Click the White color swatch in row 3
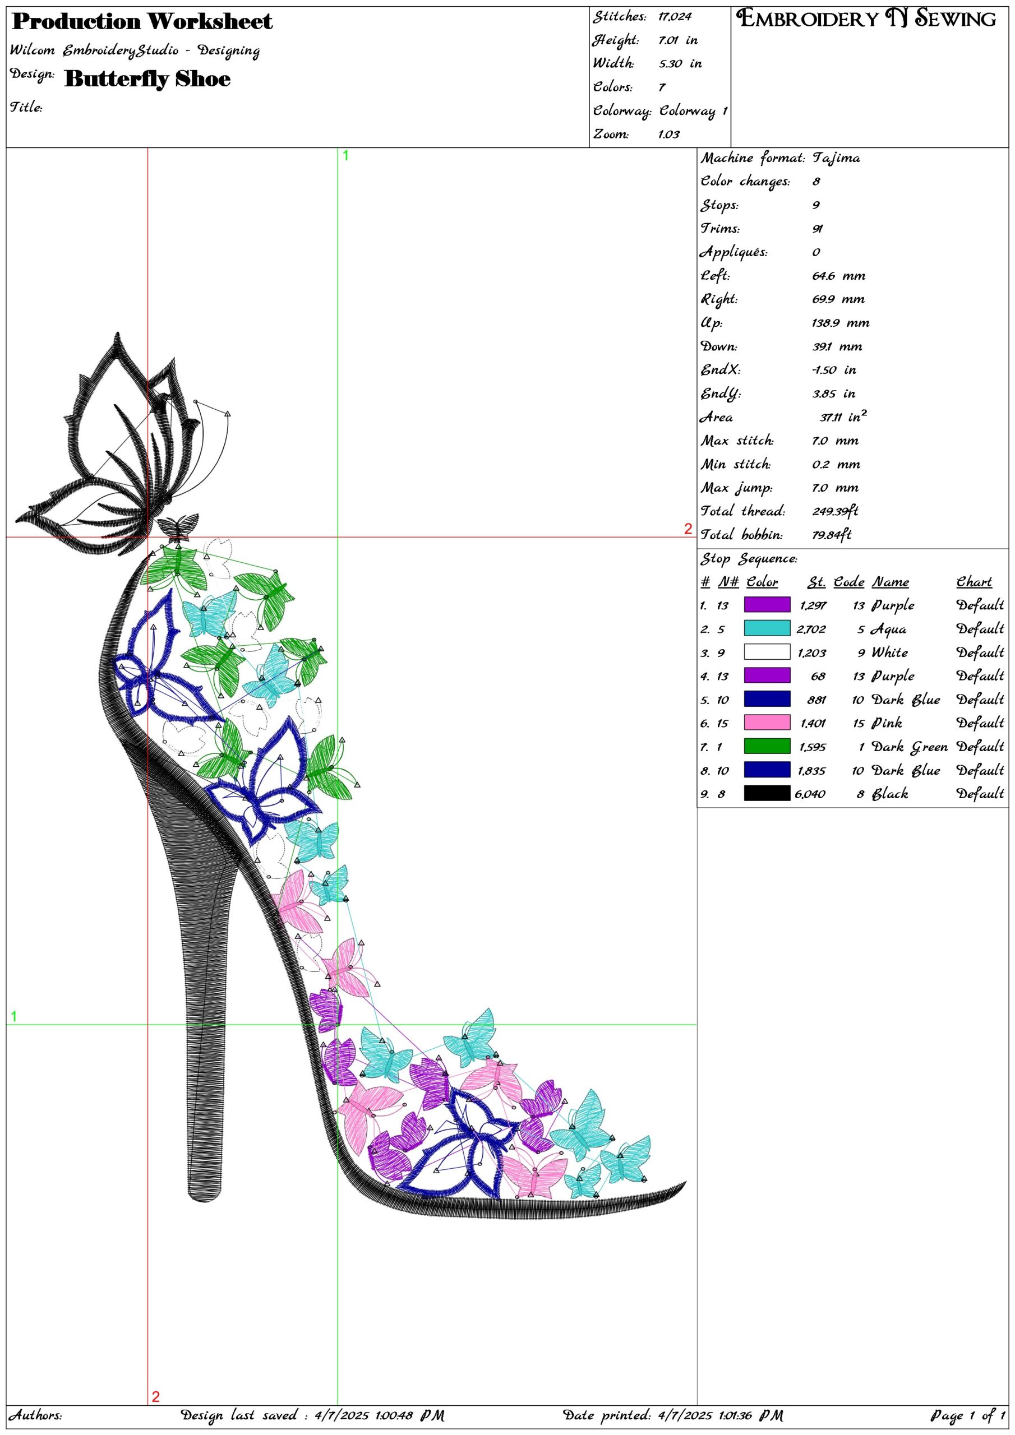 pos(767,652)
